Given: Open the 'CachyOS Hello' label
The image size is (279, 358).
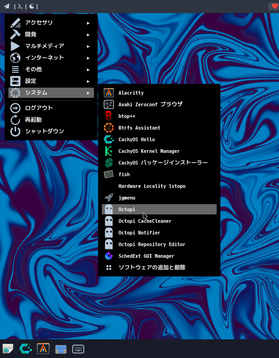Looking at the screenshot, I should tap(136, 139).
